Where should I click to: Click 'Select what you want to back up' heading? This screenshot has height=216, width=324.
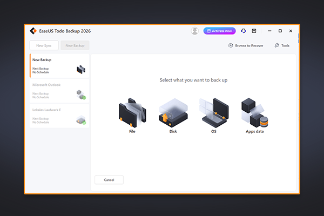(193, 80)
